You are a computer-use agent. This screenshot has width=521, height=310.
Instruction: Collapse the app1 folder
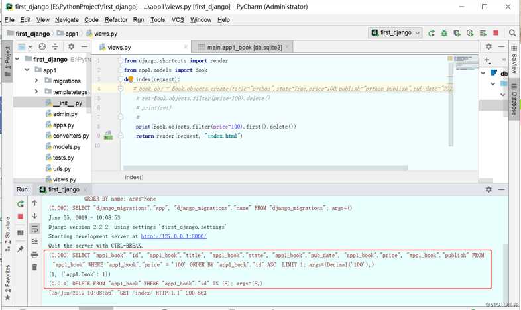27,70
